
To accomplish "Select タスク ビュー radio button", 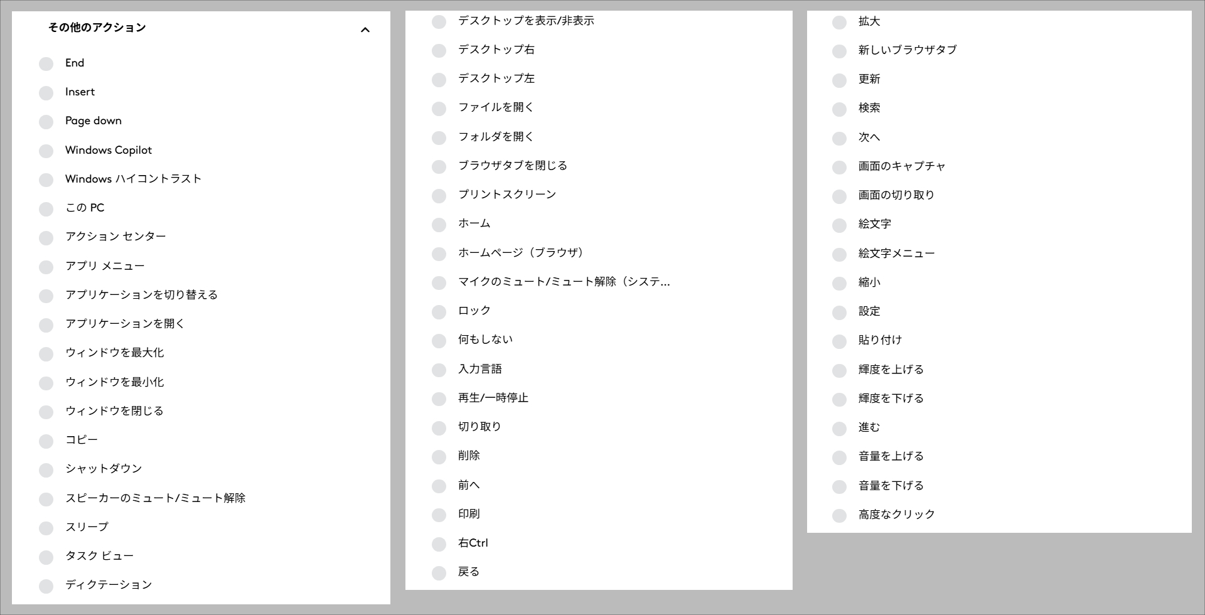I will click(x=46, y=557).
